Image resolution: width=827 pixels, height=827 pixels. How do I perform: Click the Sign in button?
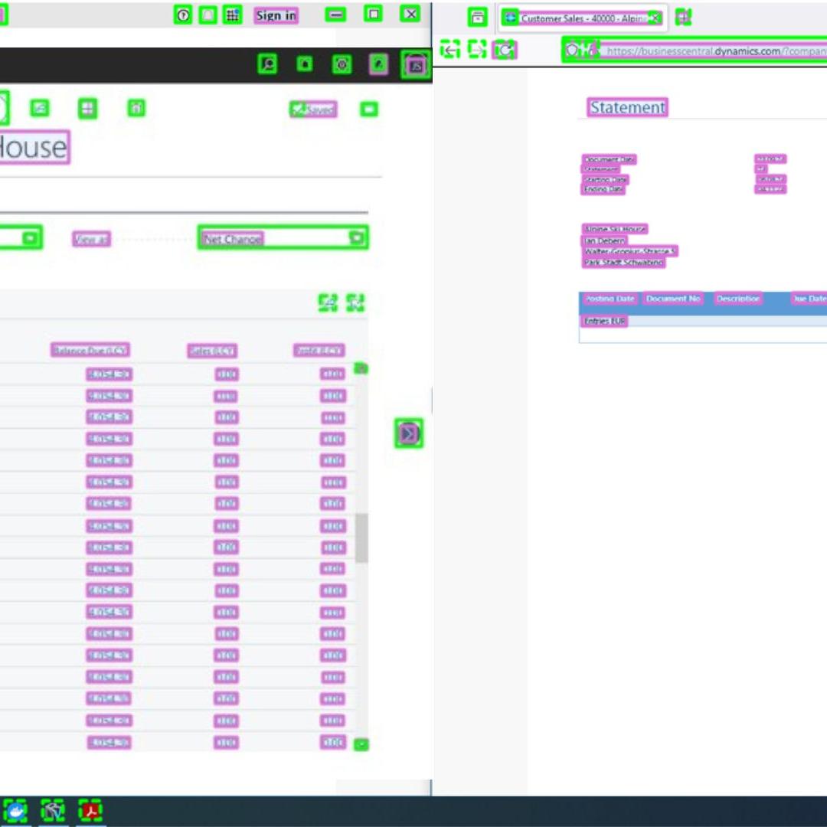(276, 15)
